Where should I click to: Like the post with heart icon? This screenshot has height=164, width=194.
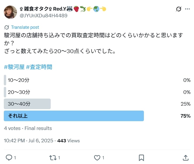[97, 158]
